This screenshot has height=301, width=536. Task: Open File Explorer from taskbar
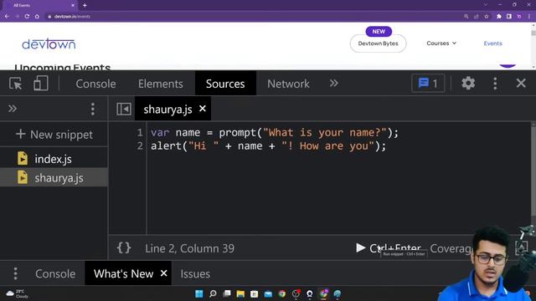240,293
